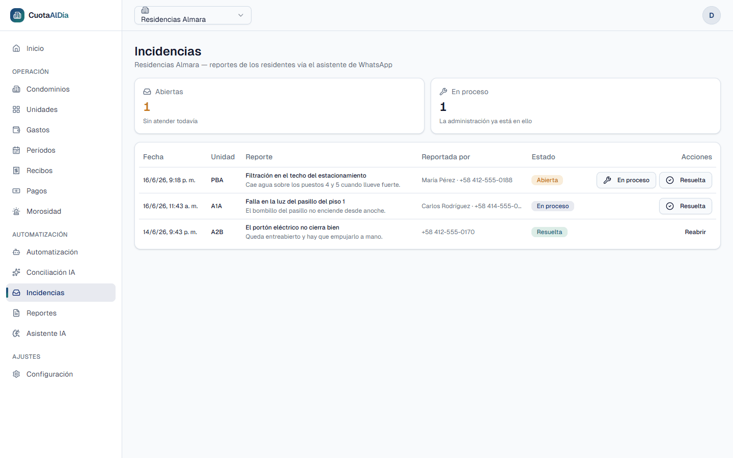
Task: Go to Inicio in the sidebar
Action: tap(61, 48)
